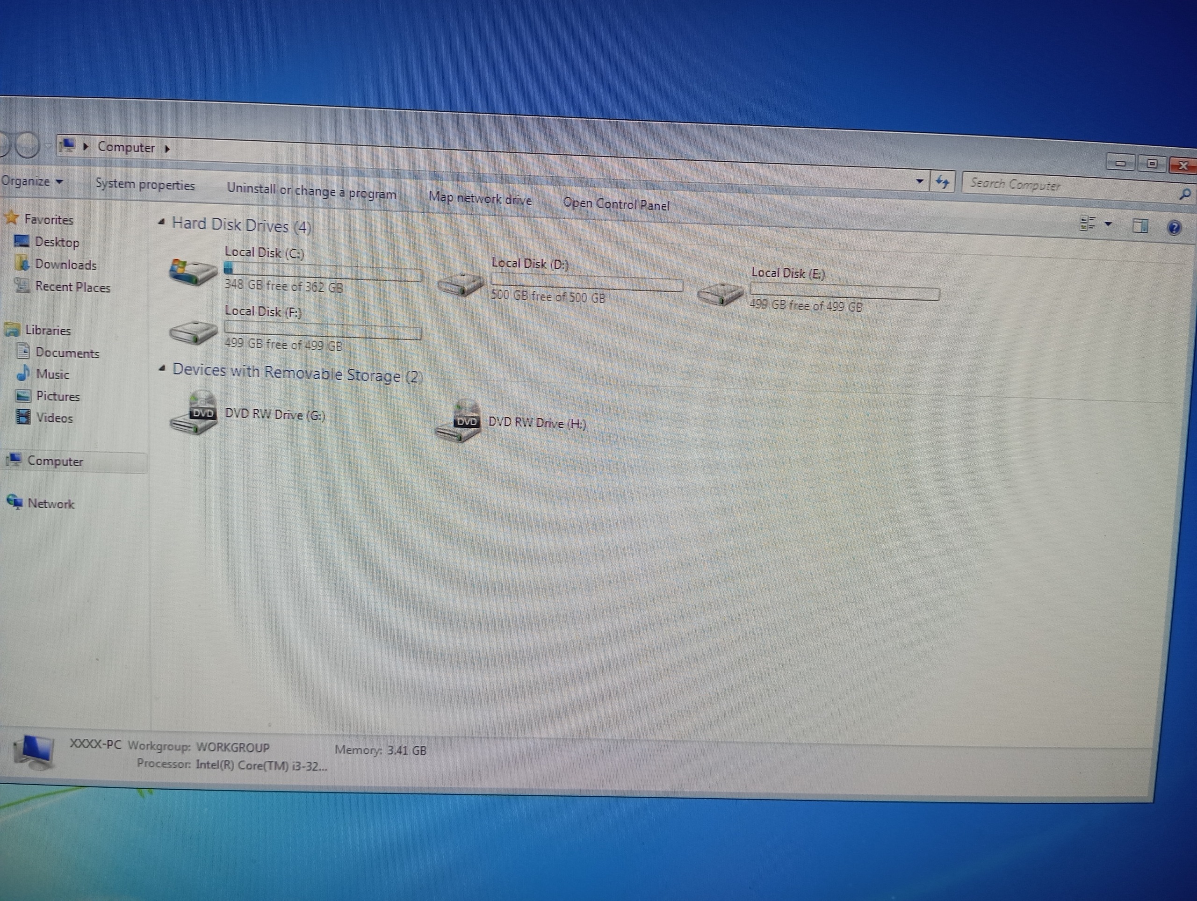Click the Favorites star icon
1197x901 pixels.
pos(11,217)
